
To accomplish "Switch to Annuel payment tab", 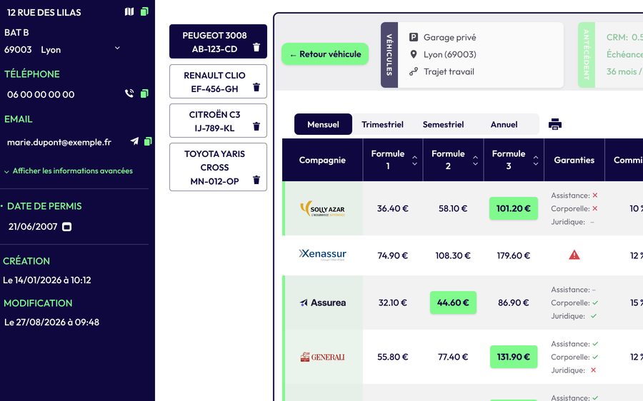I will coord(504,124).
